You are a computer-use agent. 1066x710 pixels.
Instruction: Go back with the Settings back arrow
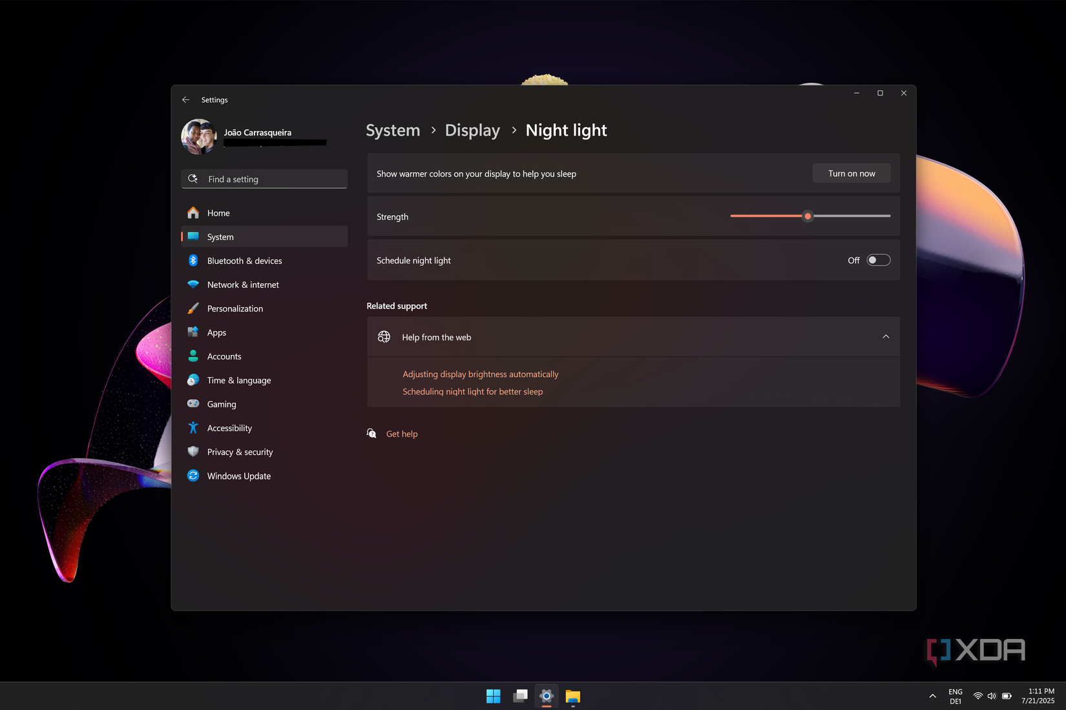(186, 100)
